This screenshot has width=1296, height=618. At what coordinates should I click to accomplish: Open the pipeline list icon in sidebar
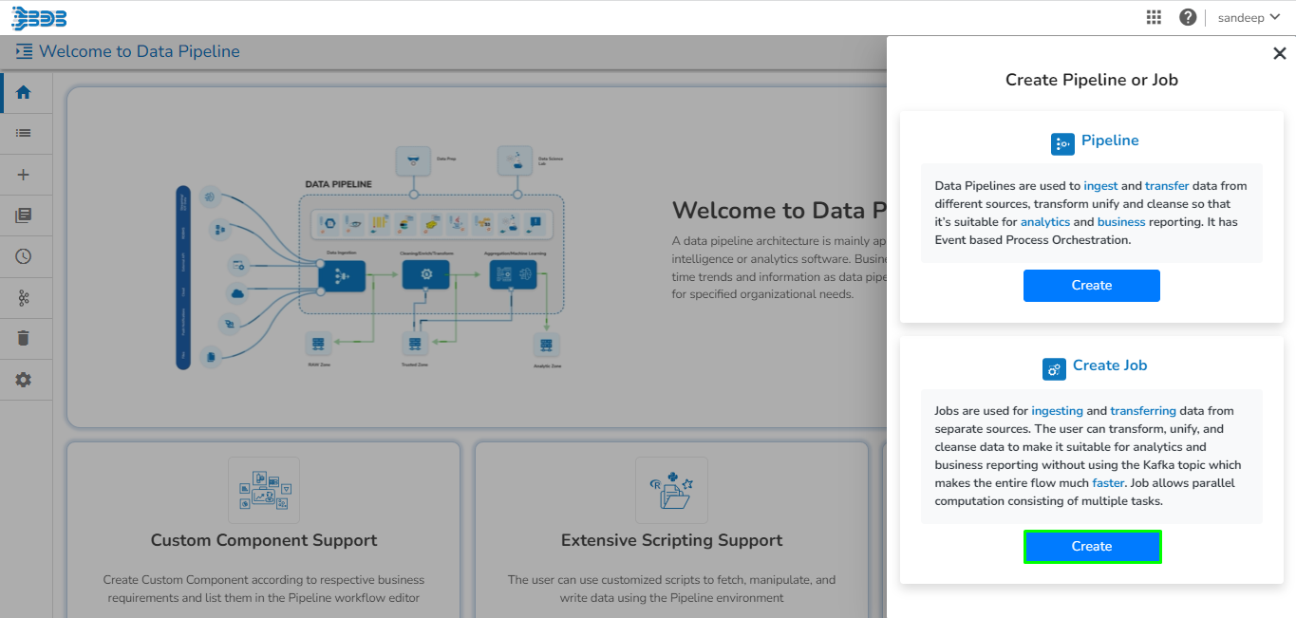(x=24, y=133)
